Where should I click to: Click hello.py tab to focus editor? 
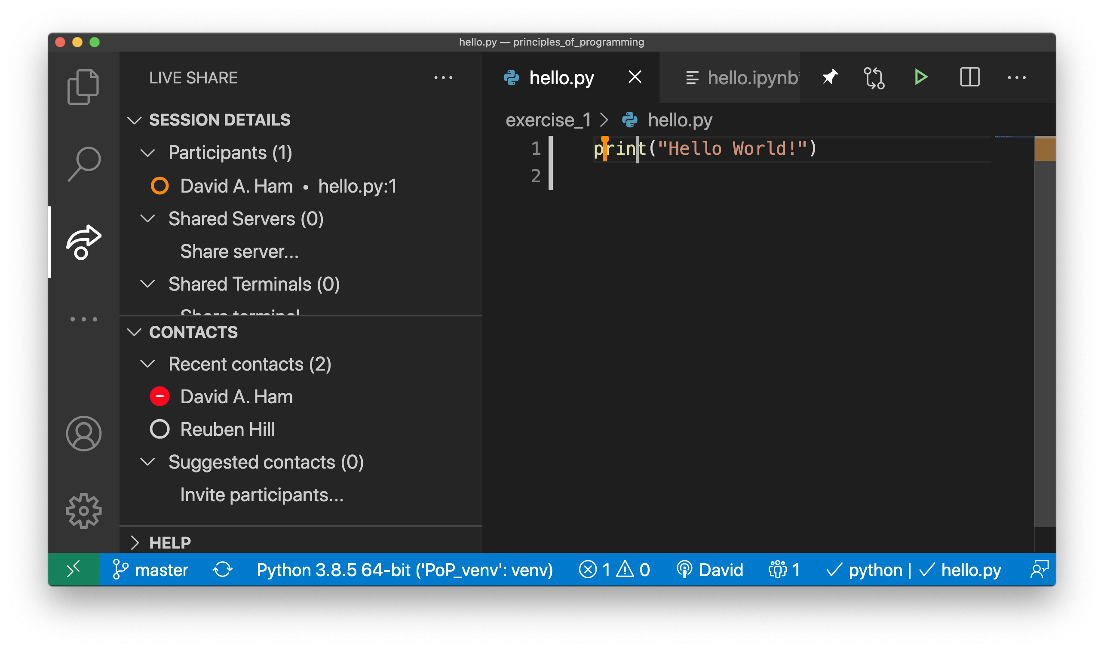point(561,77)
